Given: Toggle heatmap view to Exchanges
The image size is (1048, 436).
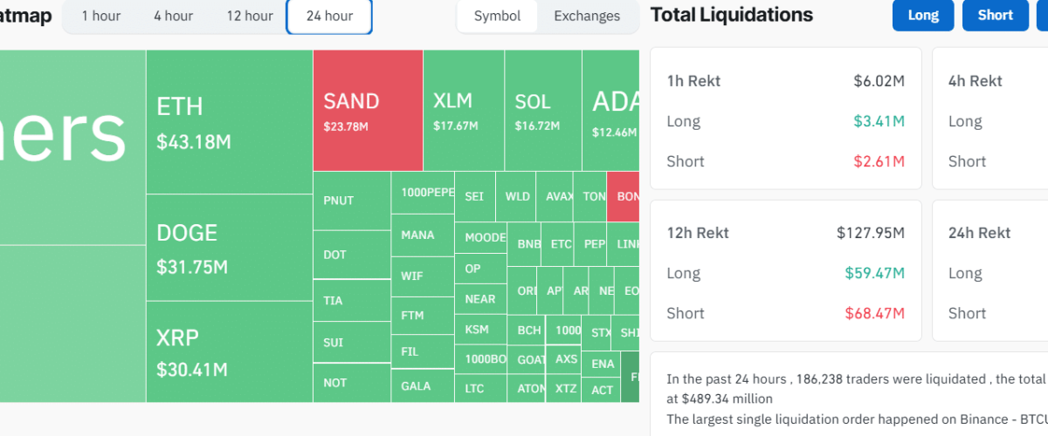Looking at the screenshot, I should [x=587, y=16].
